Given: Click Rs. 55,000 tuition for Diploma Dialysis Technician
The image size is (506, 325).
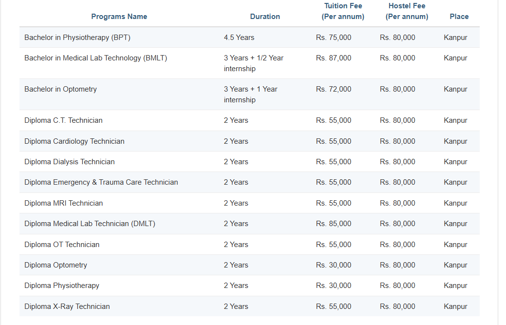Looking at the screenshot, I should pyautogui.click(x=334, y=162).
